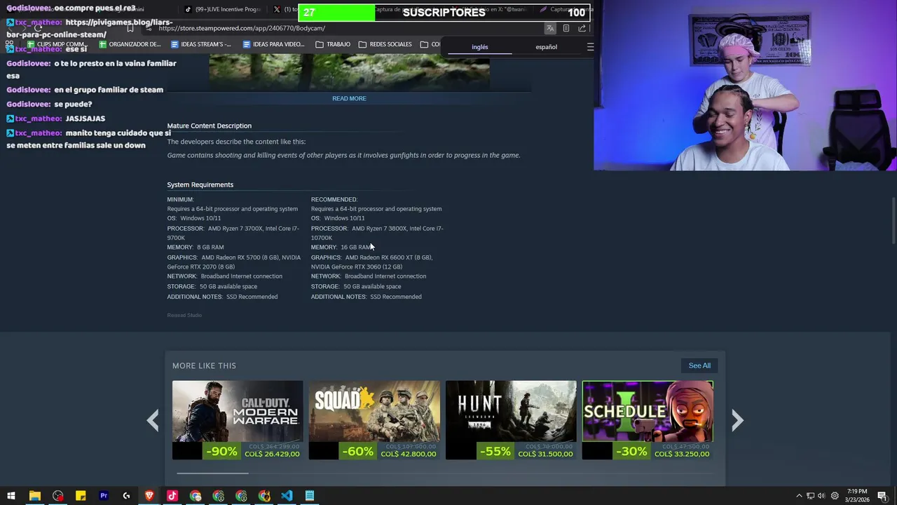This screenshot has width=897, height=505.
Task: Click the See All button in More Like This
Action: [x=699, y=365]
